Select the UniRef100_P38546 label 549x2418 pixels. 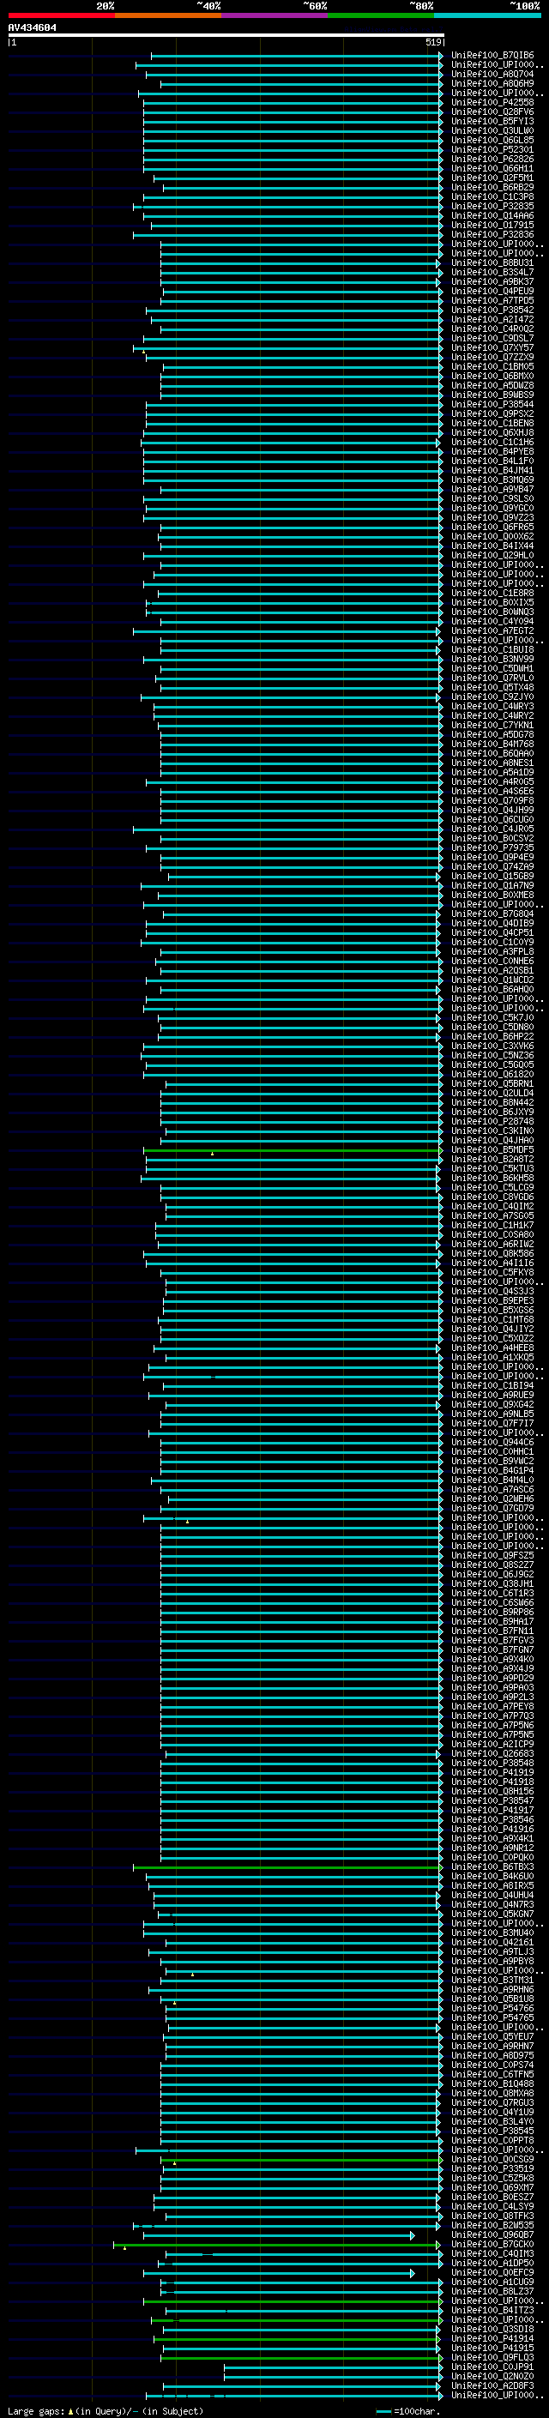492,1819
